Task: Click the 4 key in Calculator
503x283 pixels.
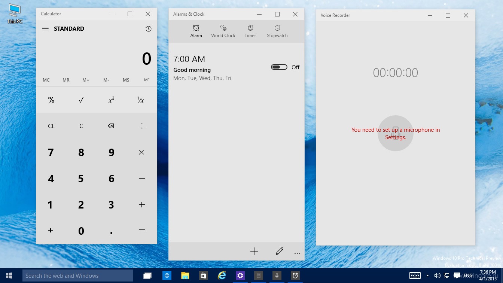Action: coord(51,179)
